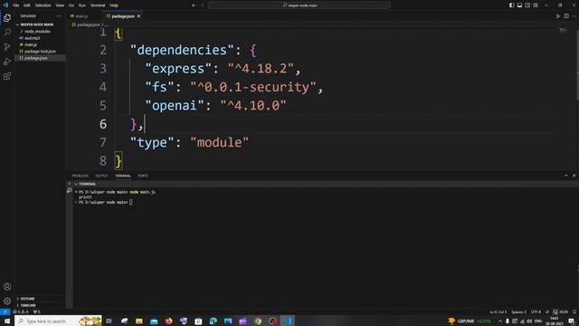This screenshot has width=579, height=326.
Task: Open editor More Actions ellipsis
Action: (x=574, y=16)
